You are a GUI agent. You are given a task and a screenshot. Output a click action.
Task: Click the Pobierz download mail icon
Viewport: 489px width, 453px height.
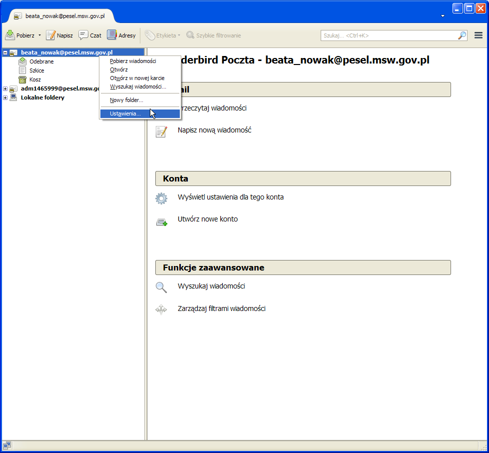coord(10,35)
